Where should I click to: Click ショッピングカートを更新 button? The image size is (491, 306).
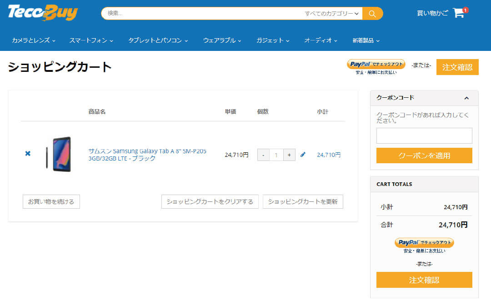[303, 202]
